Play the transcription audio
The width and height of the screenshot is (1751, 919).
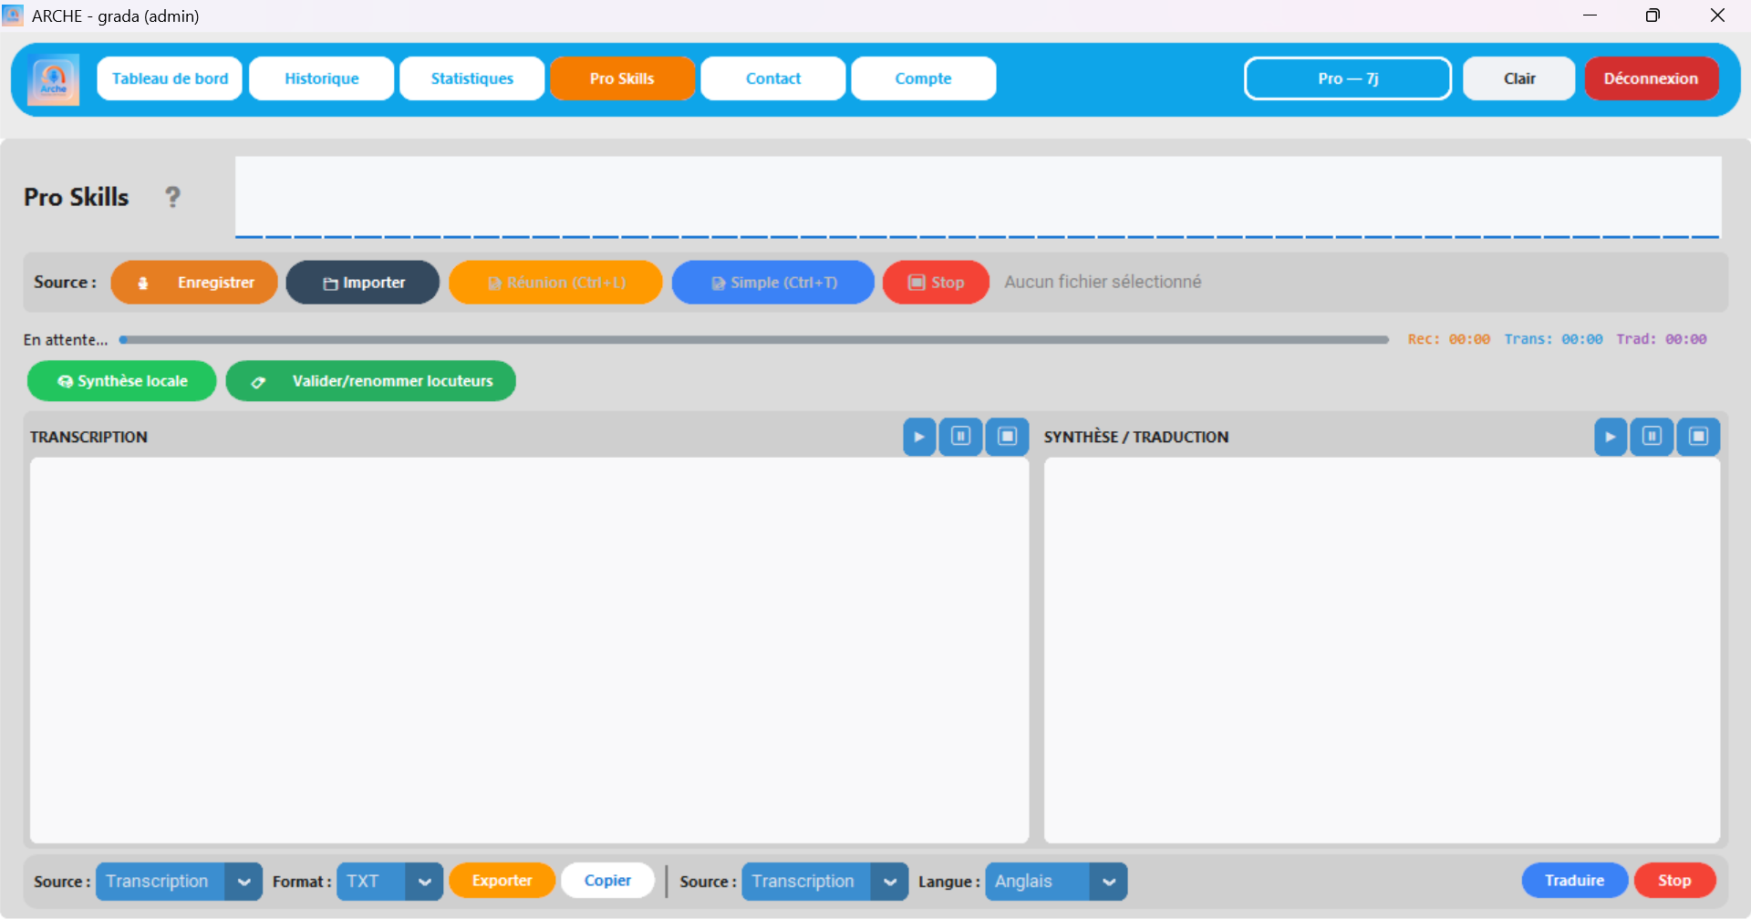click(x=919, y=437)
